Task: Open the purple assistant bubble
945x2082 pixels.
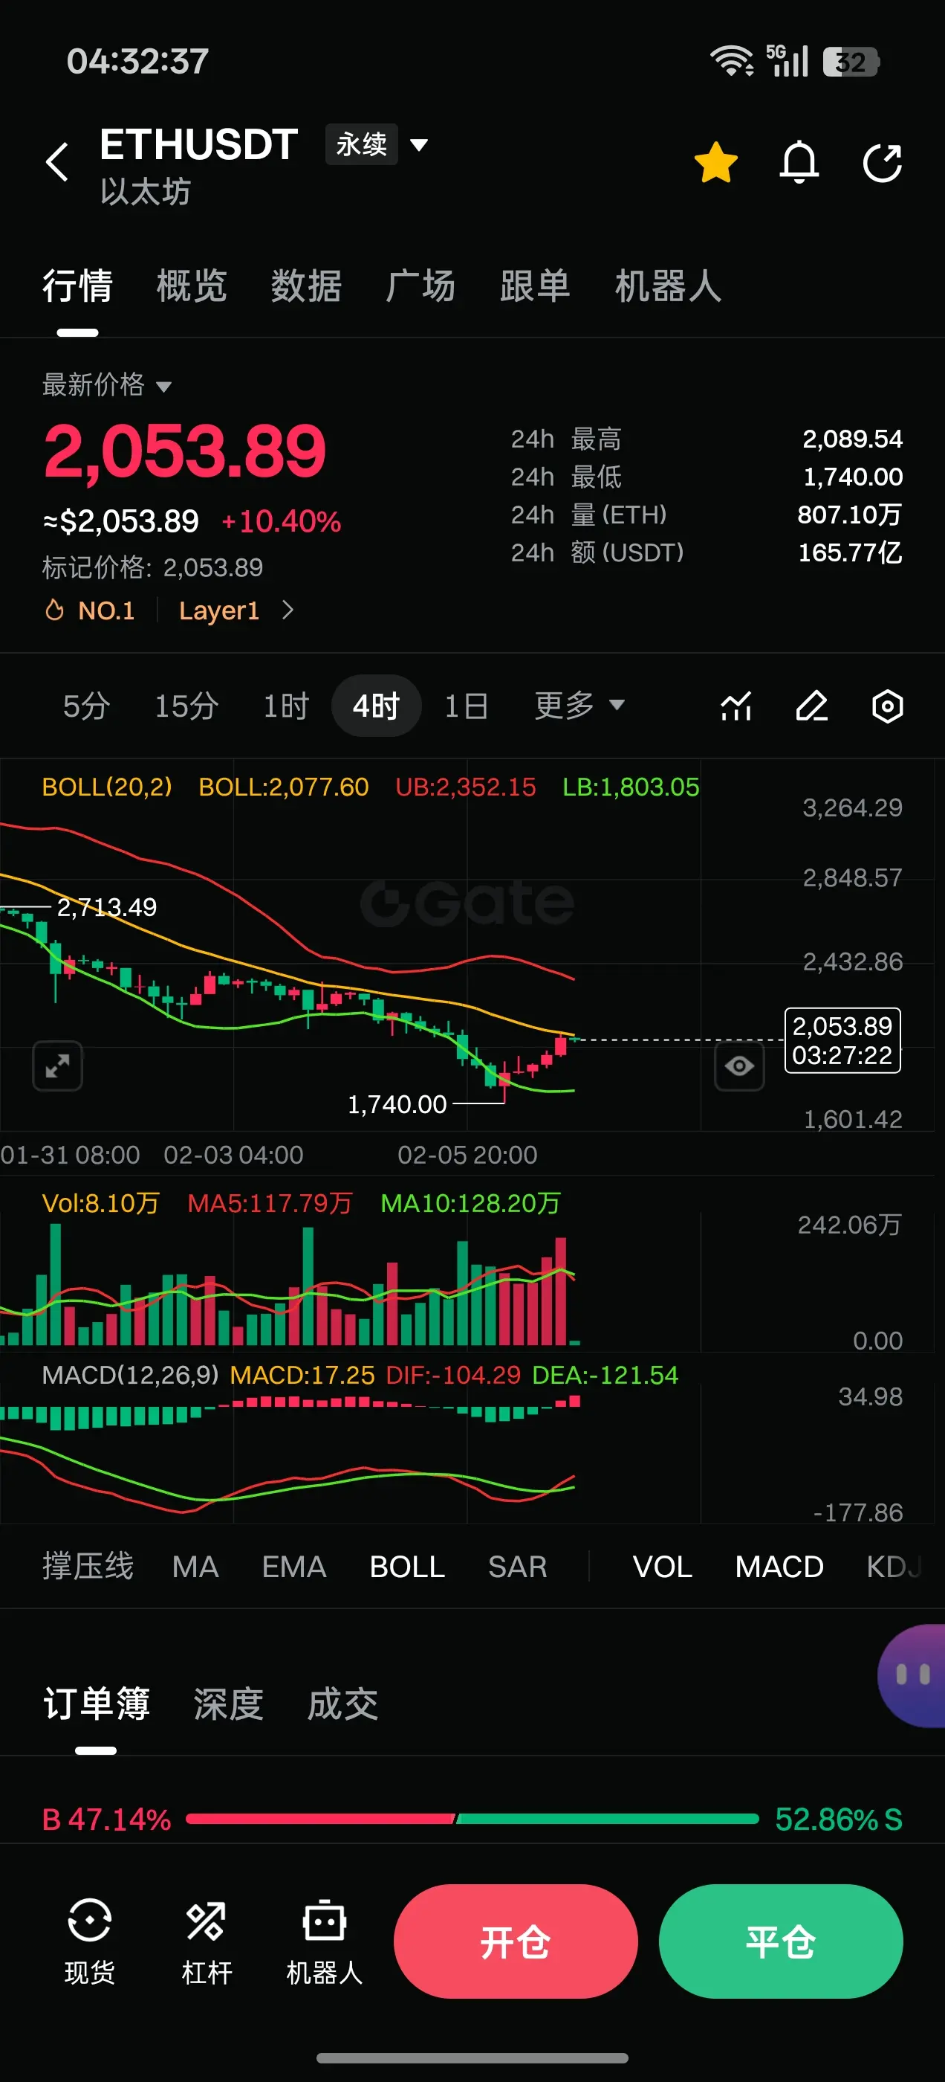Action: point(913,1675)
